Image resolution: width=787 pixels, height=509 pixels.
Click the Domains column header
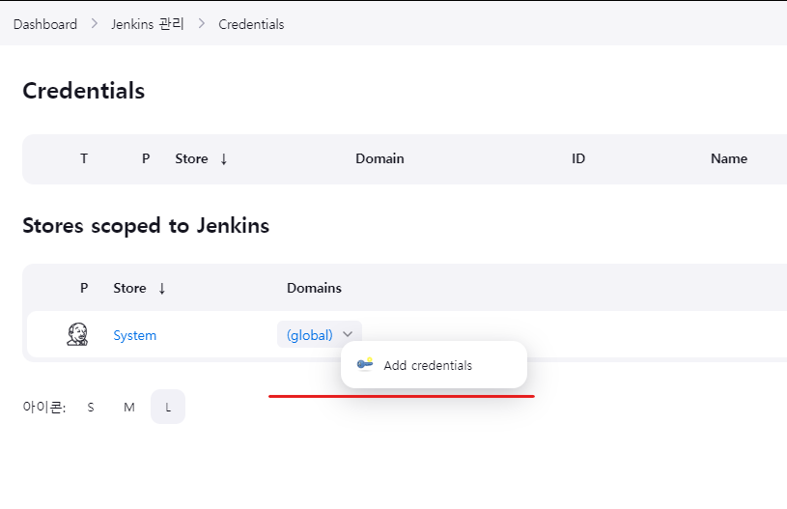(x=314, y=288)
